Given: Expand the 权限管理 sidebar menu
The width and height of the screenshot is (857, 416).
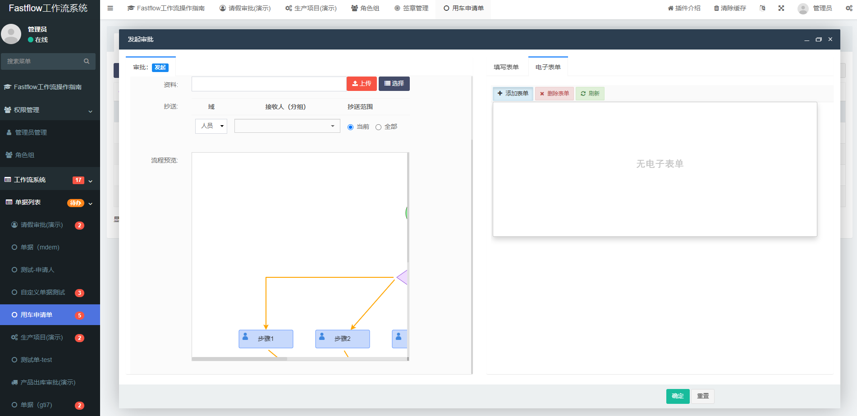Looking at the screenshot, I should click(x=50, y=110).
